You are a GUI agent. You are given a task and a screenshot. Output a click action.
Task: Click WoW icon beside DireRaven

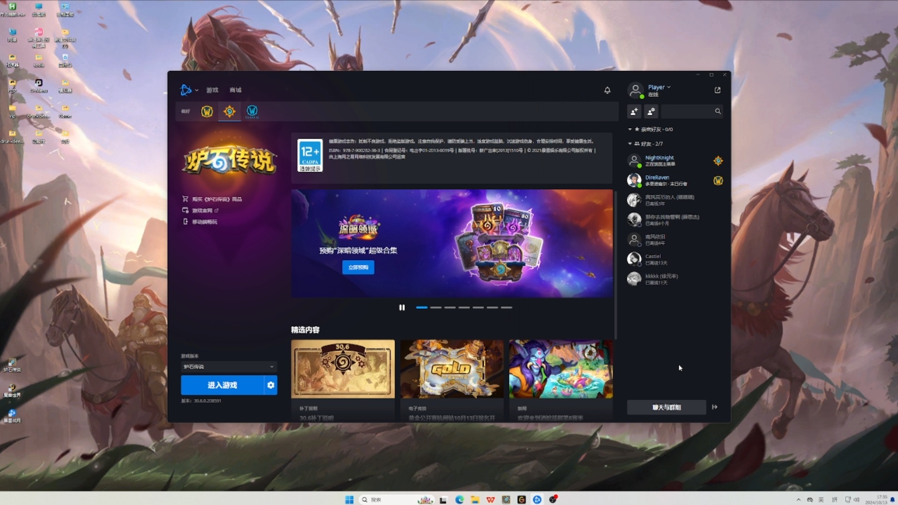tap(718, 180)
